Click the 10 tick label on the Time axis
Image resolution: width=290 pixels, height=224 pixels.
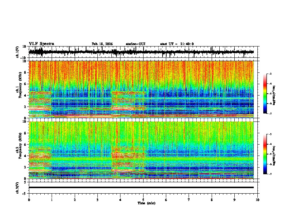tap(257, 200)
